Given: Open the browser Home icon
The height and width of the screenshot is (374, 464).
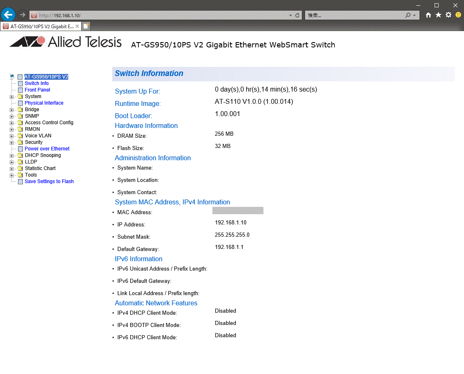Looking at the screenshot, I should [428, 15].
